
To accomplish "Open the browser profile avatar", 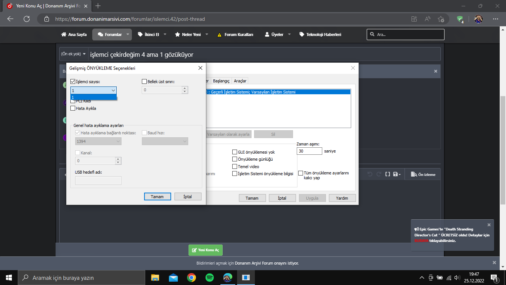I will click(478, 19).
